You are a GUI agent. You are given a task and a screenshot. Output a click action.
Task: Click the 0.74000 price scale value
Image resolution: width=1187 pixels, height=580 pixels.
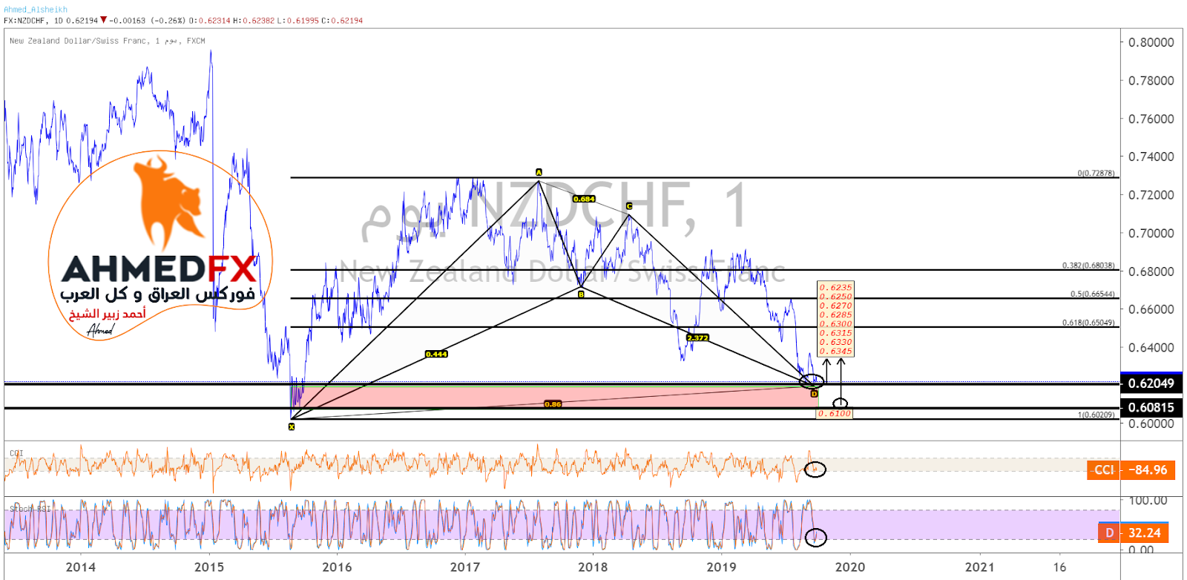[1151, 156]
